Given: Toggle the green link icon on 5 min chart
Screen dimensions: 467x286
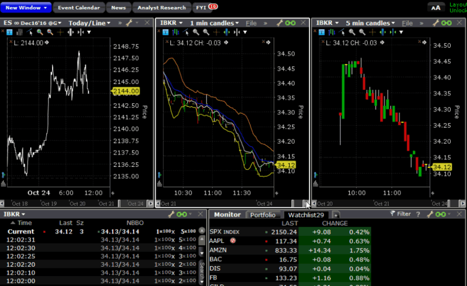Looking at the screenshot, I should pos(447,23).
